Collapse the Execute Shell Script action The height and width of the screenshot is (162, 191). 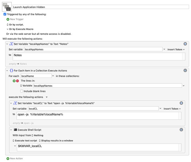point(11,130)
